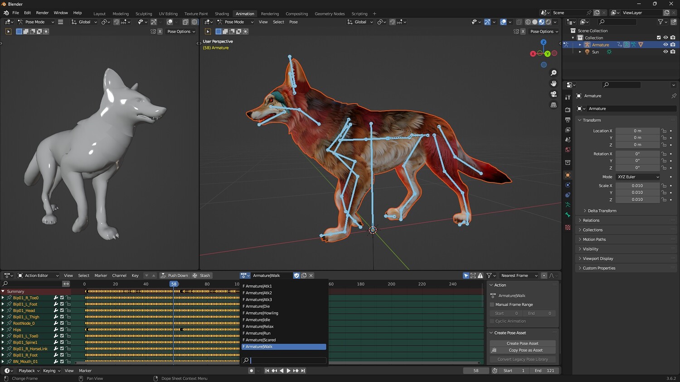This screenshot has width=680, height=382.
Task: Open the Physics properties tab
Action: click(x=568, y=185)
